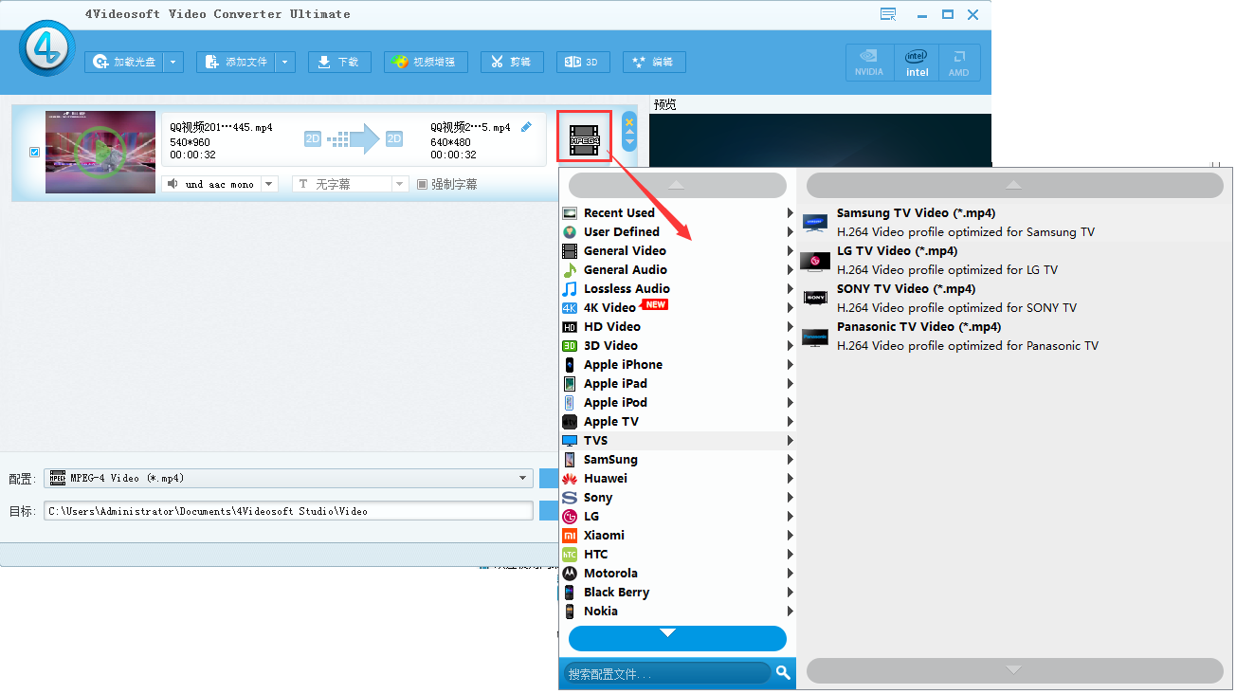Click the 下载 download button
The height and width of the screenshot is (694, 1236).
339,62
